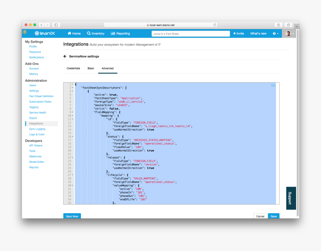
Task: Open Webhooks page
Action: pyautogui.click(x=35, y=157)
